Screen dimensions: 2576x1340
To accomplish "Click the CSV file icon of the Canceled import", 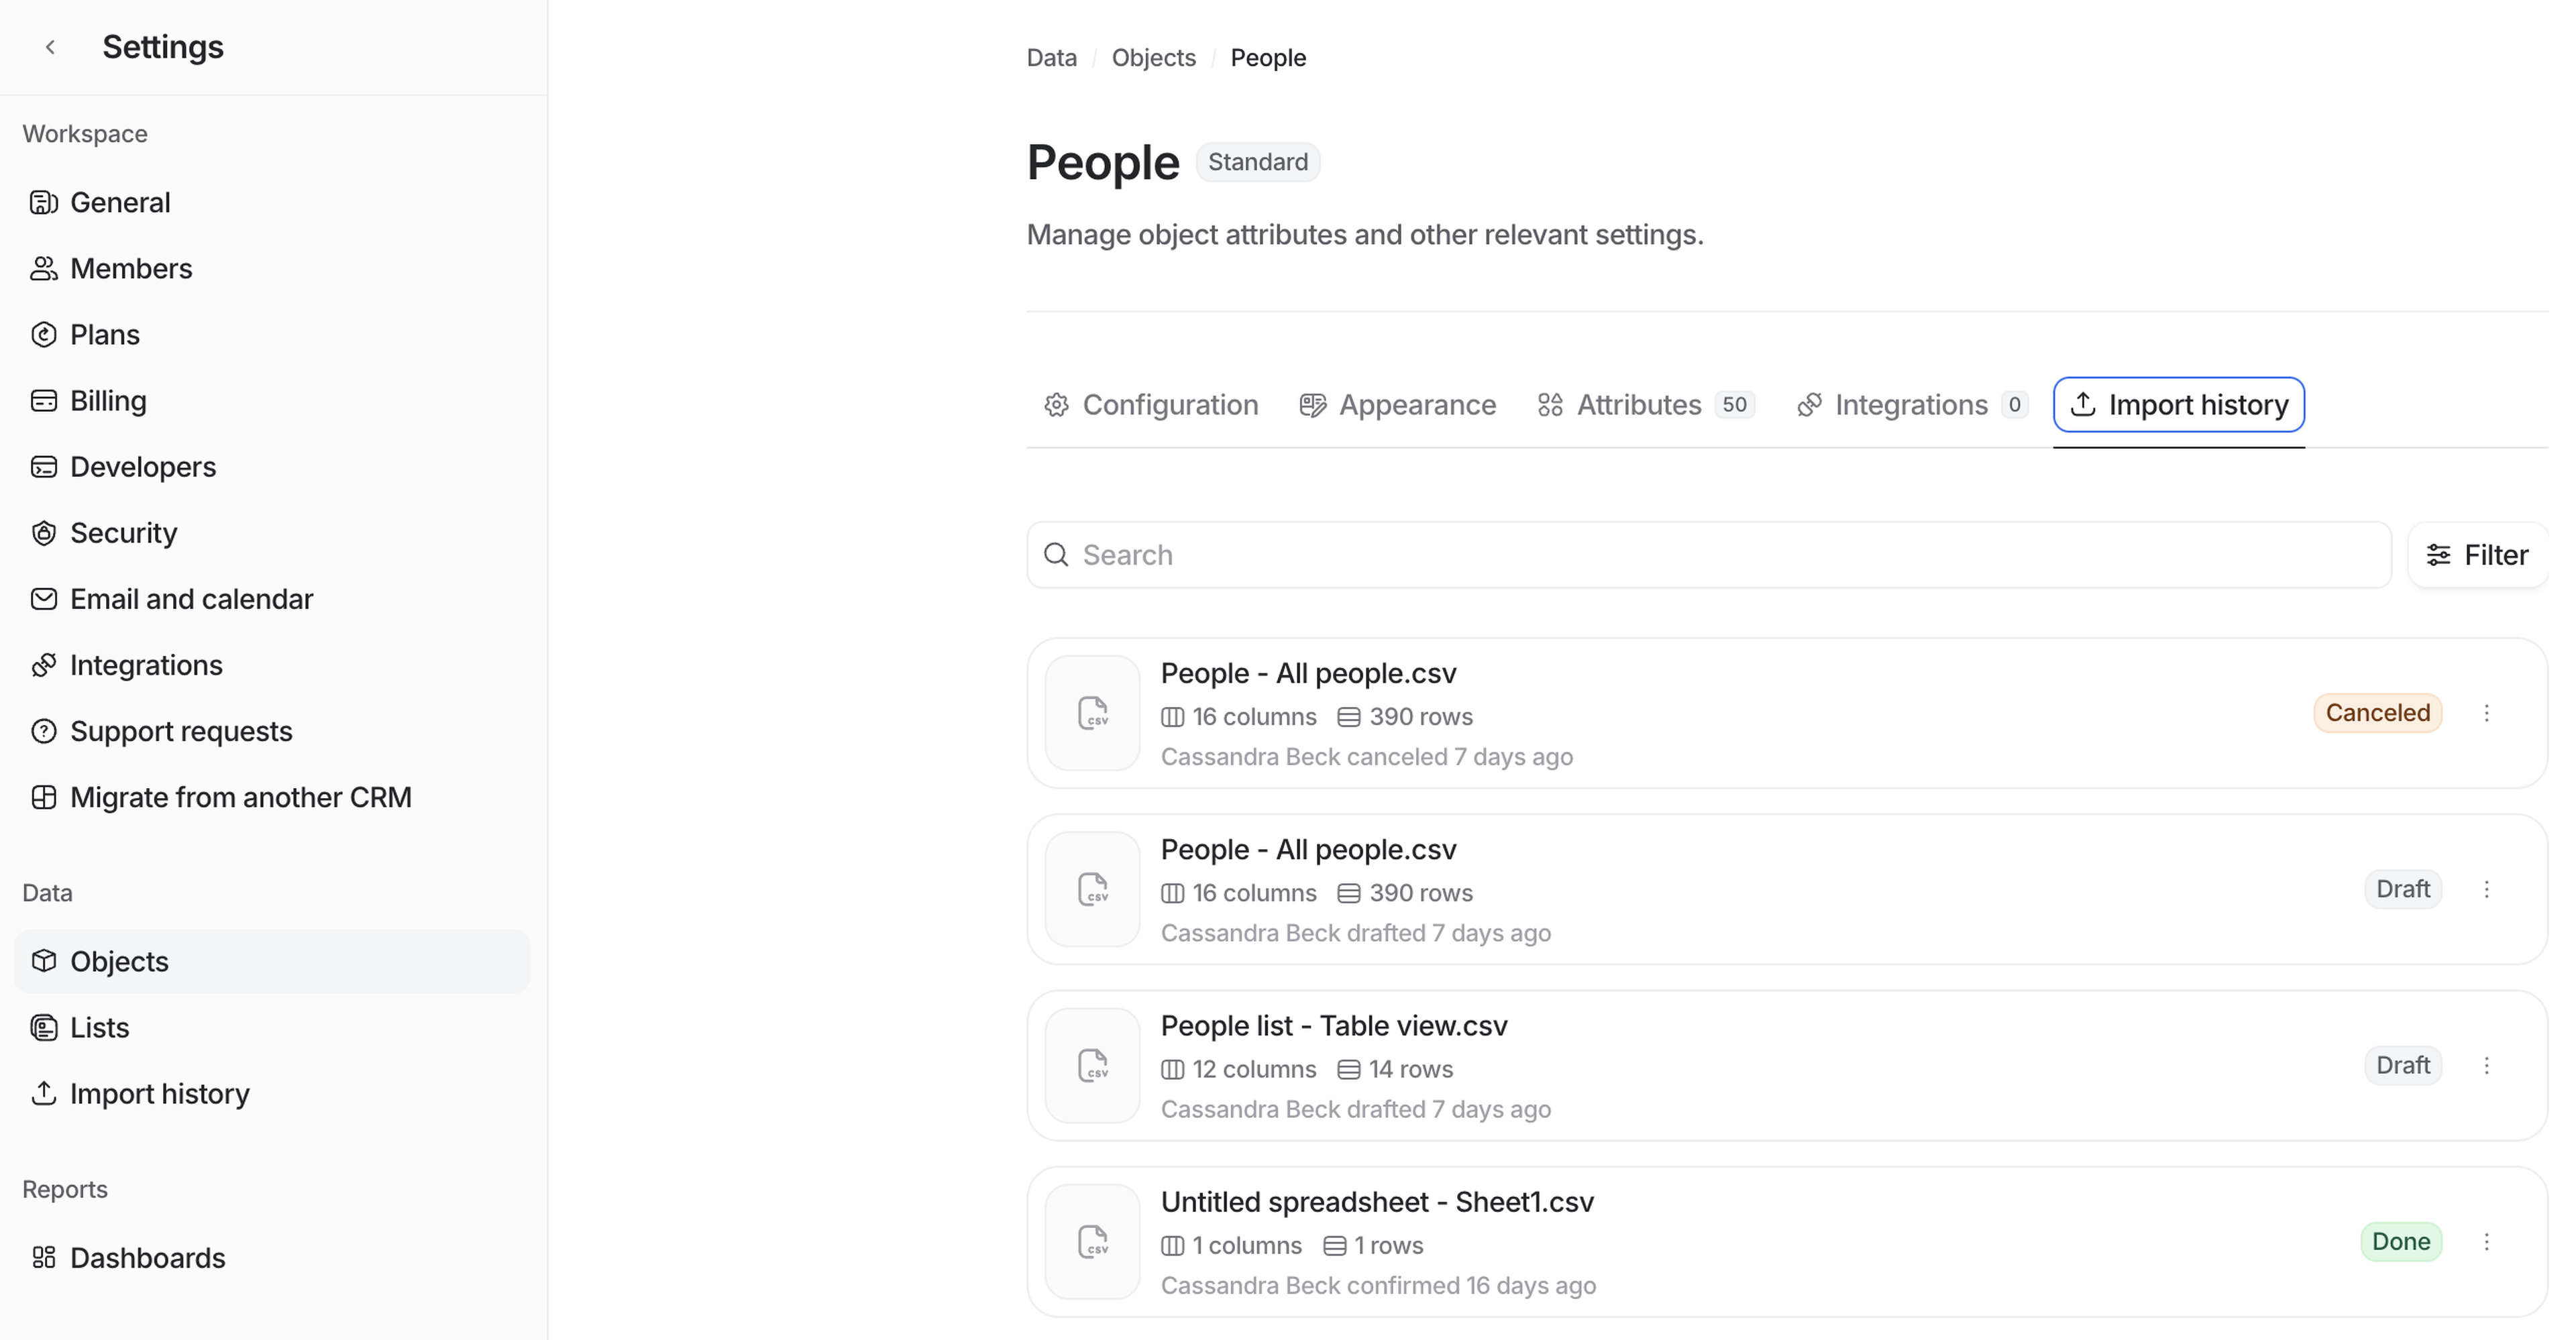I will pyautogui.click(x=1092, y=713).
